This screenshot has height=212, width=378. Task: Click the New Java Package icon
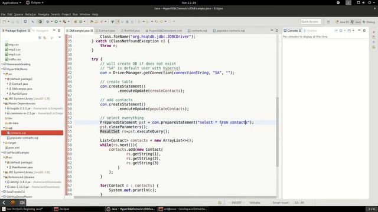tap(76, 22)
